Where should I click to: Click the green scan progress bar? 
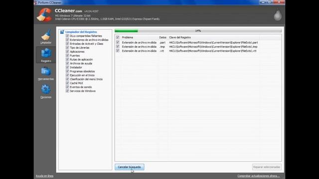pos(126,31)
